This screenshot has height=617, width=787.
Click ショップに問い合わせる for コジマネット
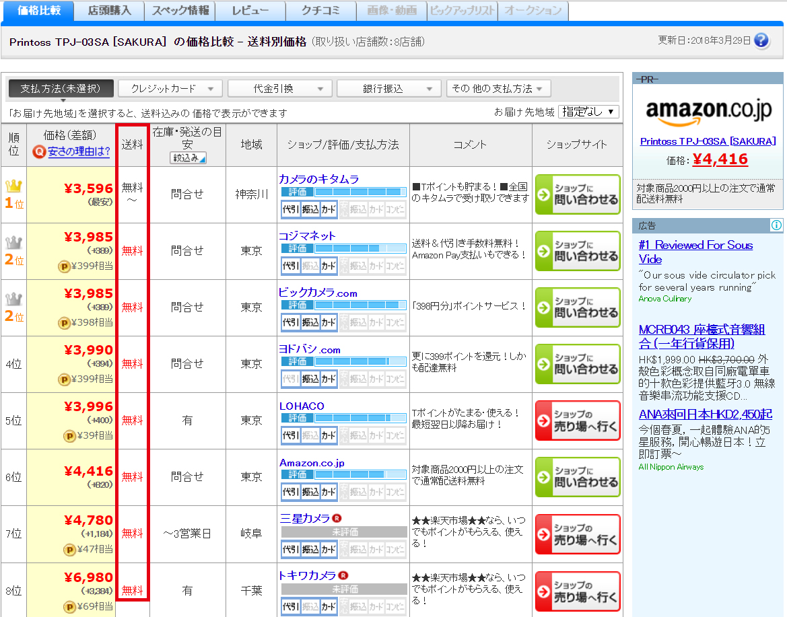point(578,251)
